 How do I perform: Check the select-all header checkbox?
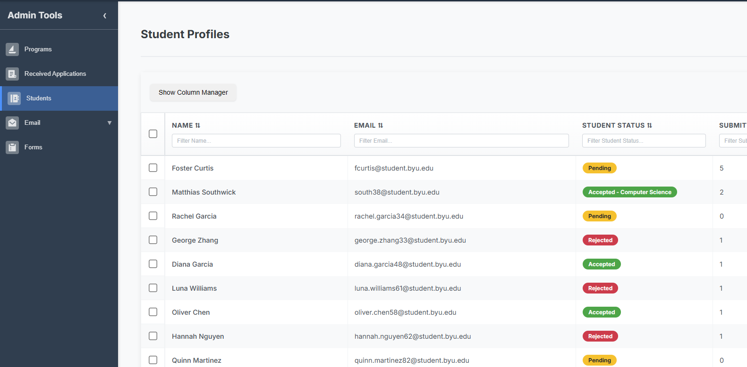153,134
